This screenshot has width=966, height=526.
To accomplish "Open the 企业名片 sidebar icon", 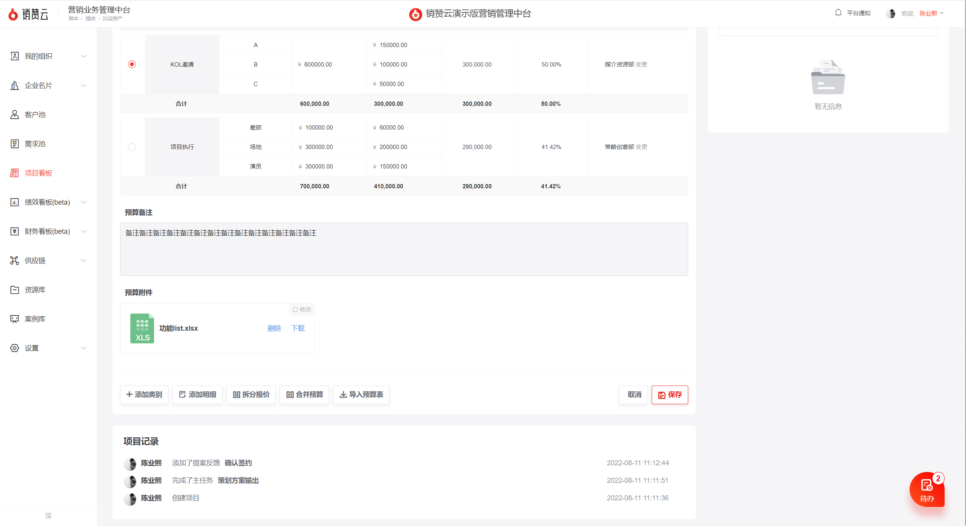I will point(14,85).
